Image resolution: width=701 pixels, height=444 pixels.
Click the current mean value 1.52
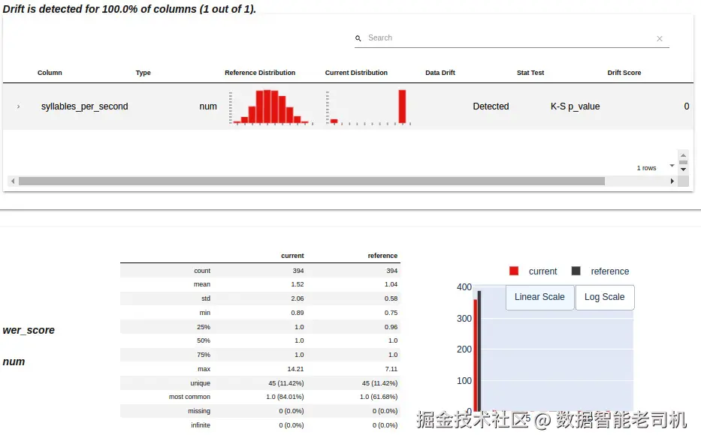point(298,284)
